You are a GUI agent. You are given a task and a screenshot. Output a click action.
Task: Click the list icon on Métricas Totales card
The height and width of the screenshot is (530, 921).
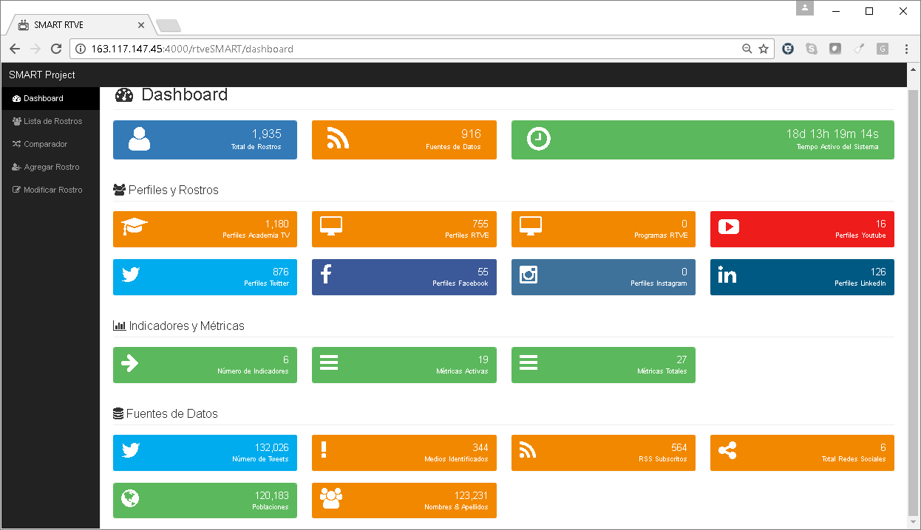coord(529,362)
